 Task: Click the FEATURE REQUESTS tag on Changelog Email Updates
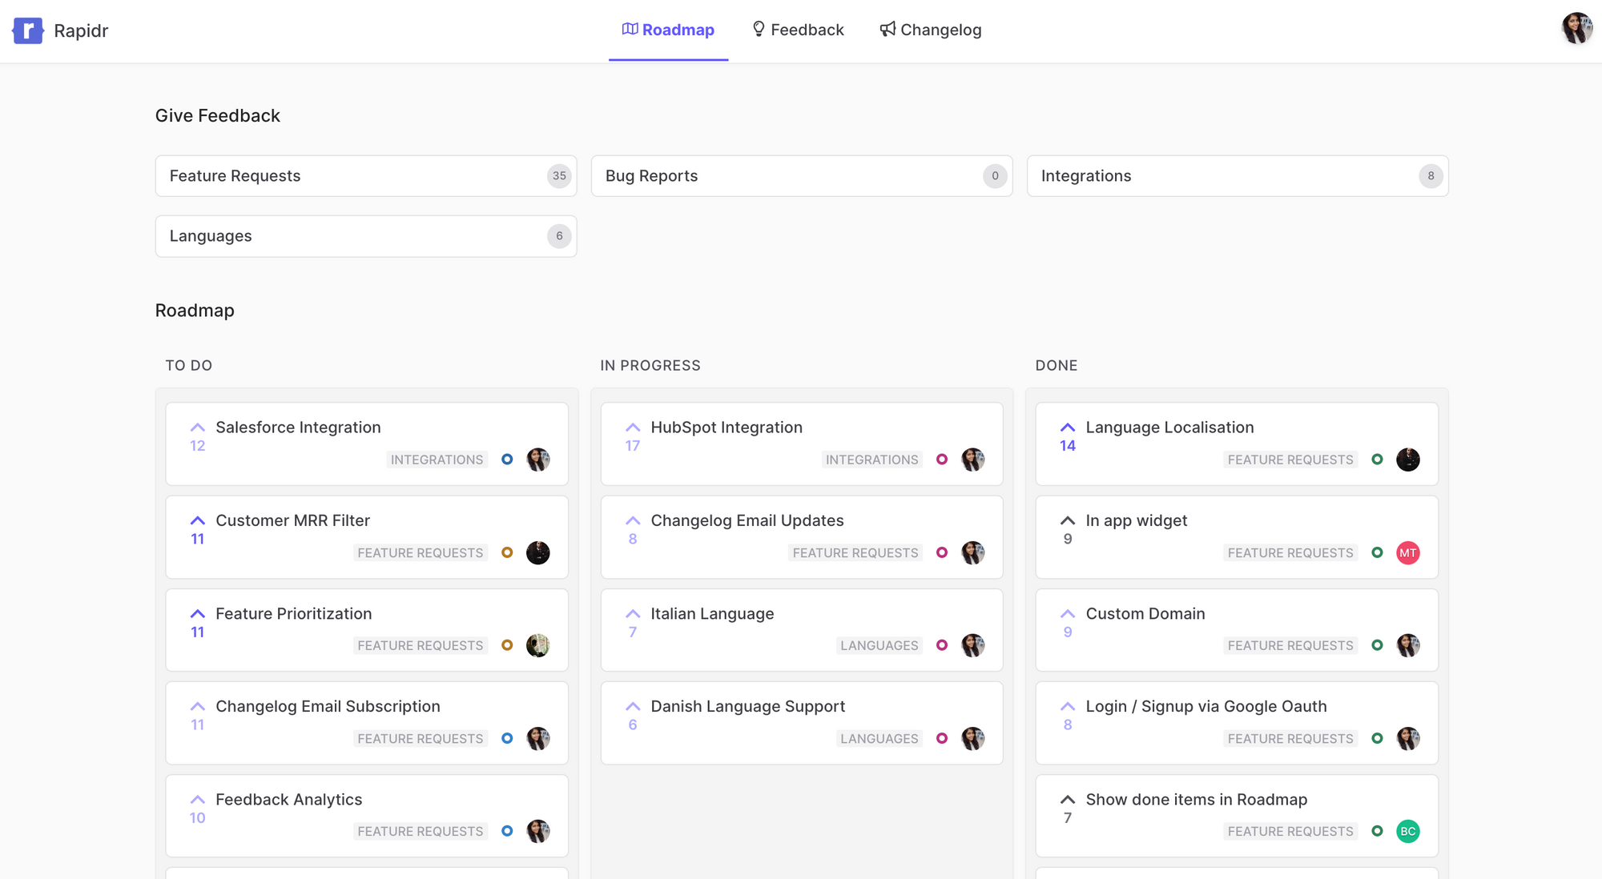855,553
